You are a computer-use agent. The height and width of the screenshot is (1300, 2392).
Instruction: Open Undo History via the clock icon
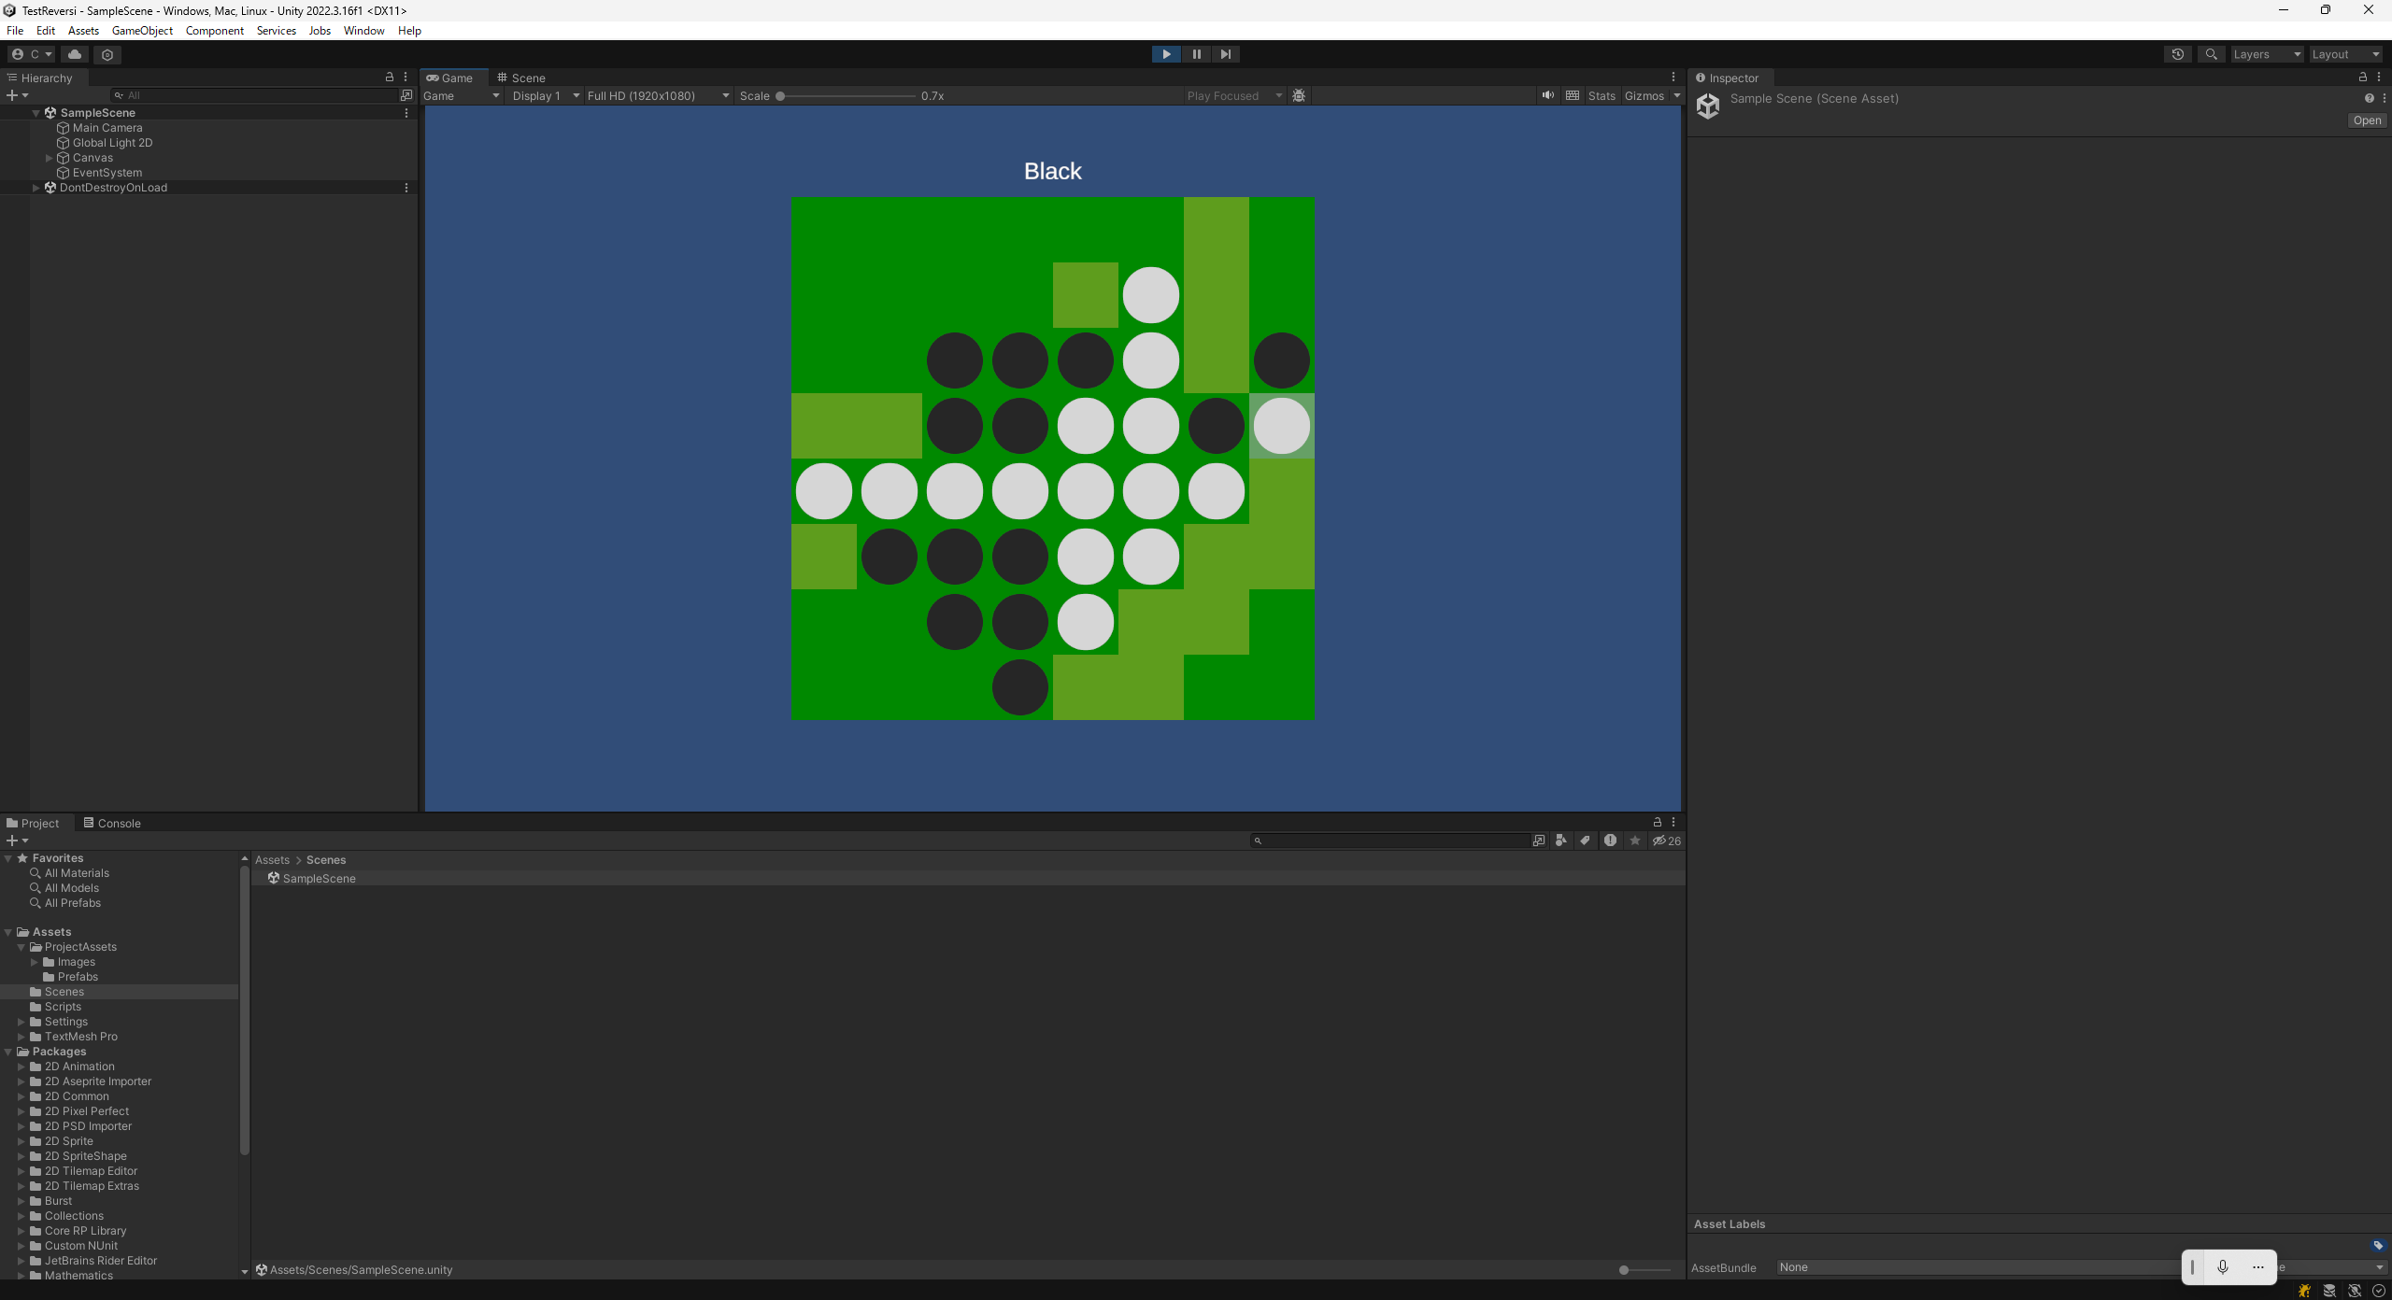[2178, 54]
